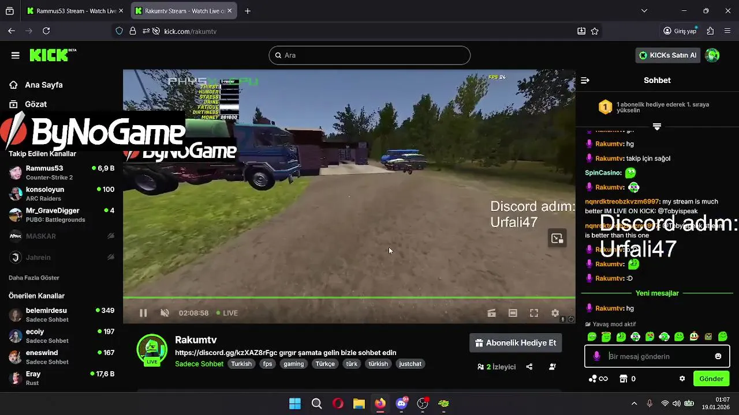Click Giriş yap account button

click(680, 31)
